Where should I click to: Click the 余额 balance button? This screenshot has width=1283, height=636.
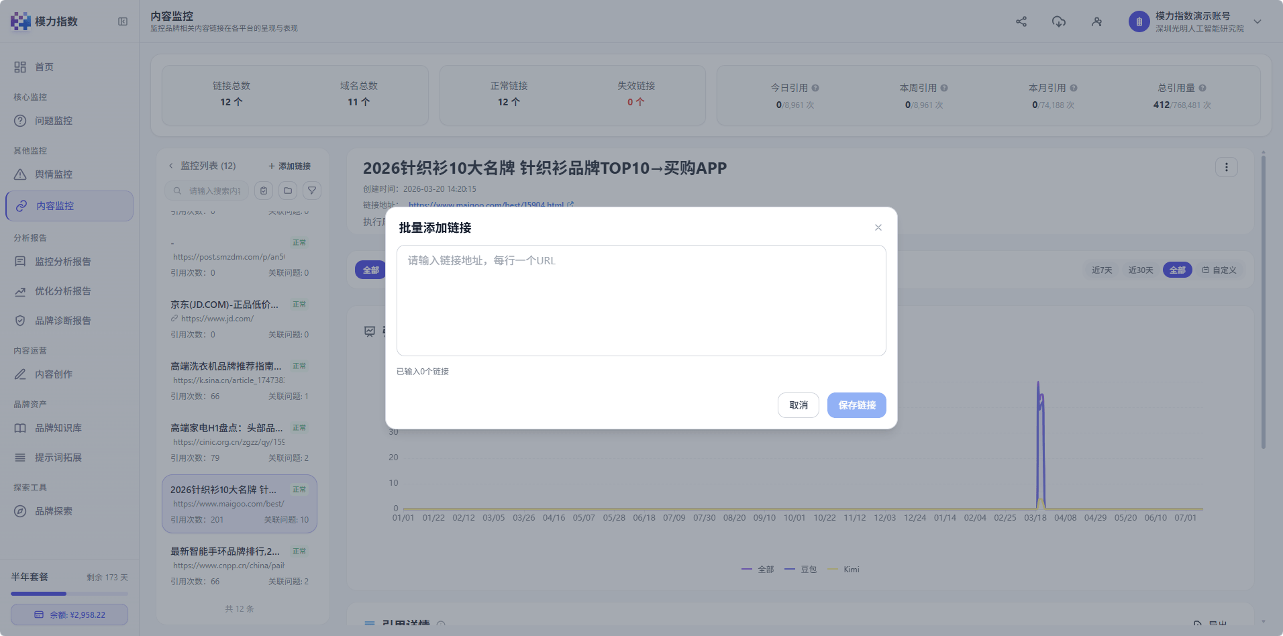pyautogui.click(x=69, y=615)
